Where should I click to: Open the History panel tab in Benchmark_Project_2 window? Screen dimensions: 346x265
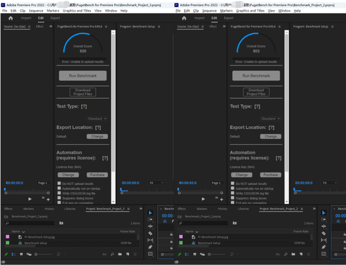tap(223, 209)
